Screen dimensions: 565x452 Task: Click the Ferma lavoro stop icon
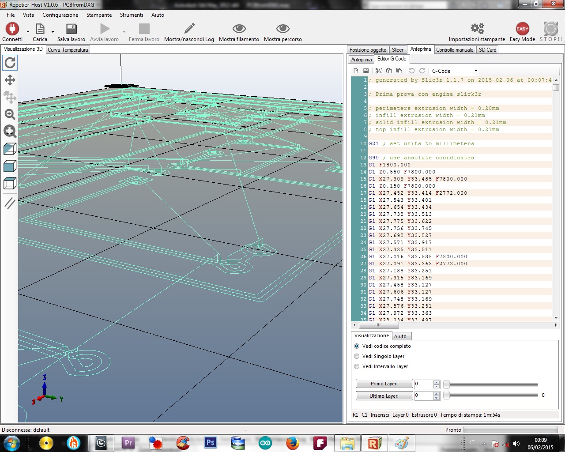pos(144,29)
